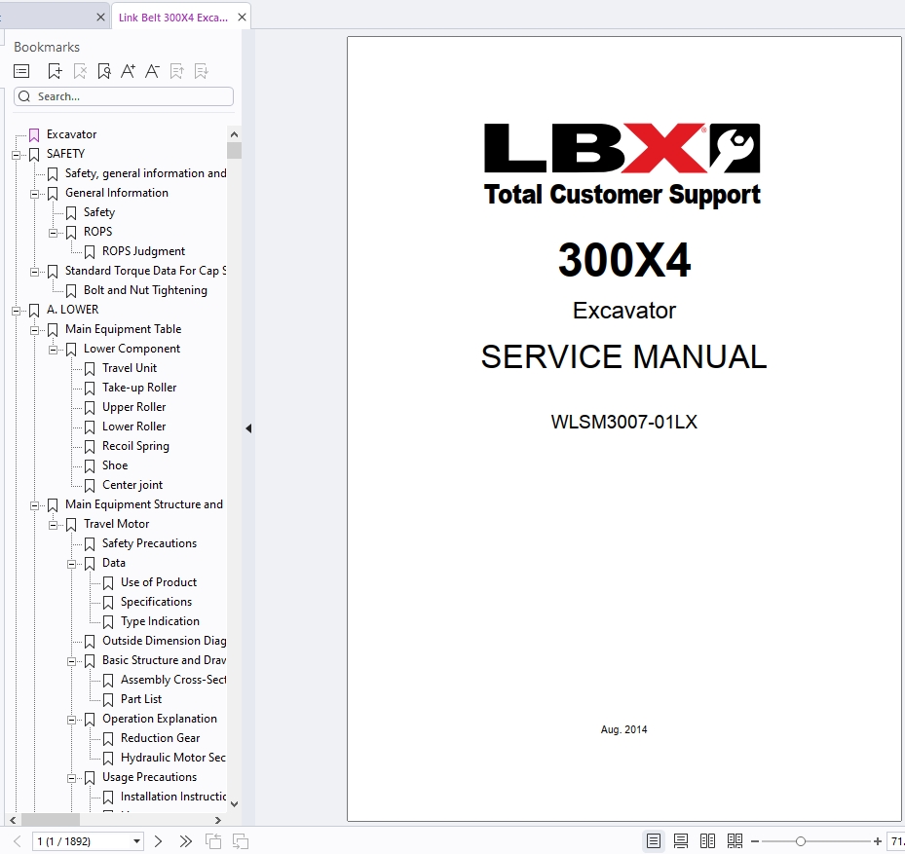Collapse Basic Structure and Drawing node
Screen dimensions: 905x854
coord(71,661)
